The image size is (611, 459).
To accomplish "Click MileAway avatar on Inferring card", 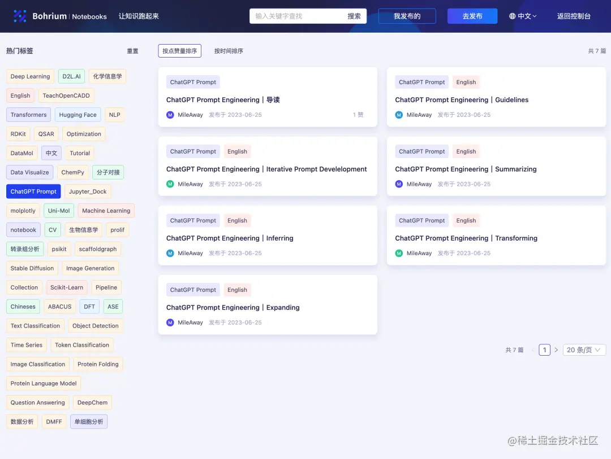I will (x=170, y=253).
